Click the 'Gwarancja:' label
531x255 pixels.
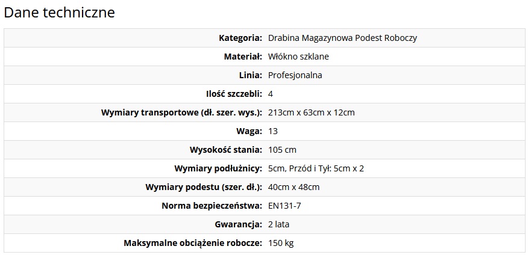239,224
